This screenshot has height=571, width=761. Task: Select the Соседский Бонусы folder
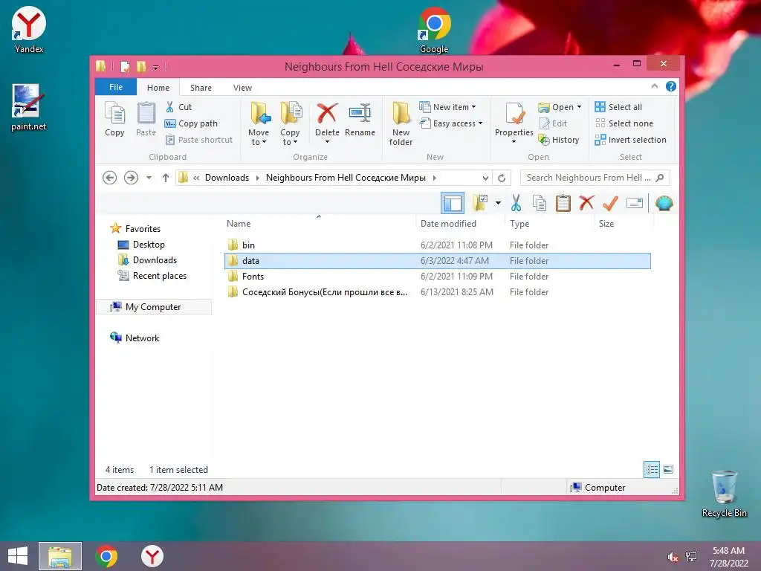pyautogui.click(x=437, y=291)
